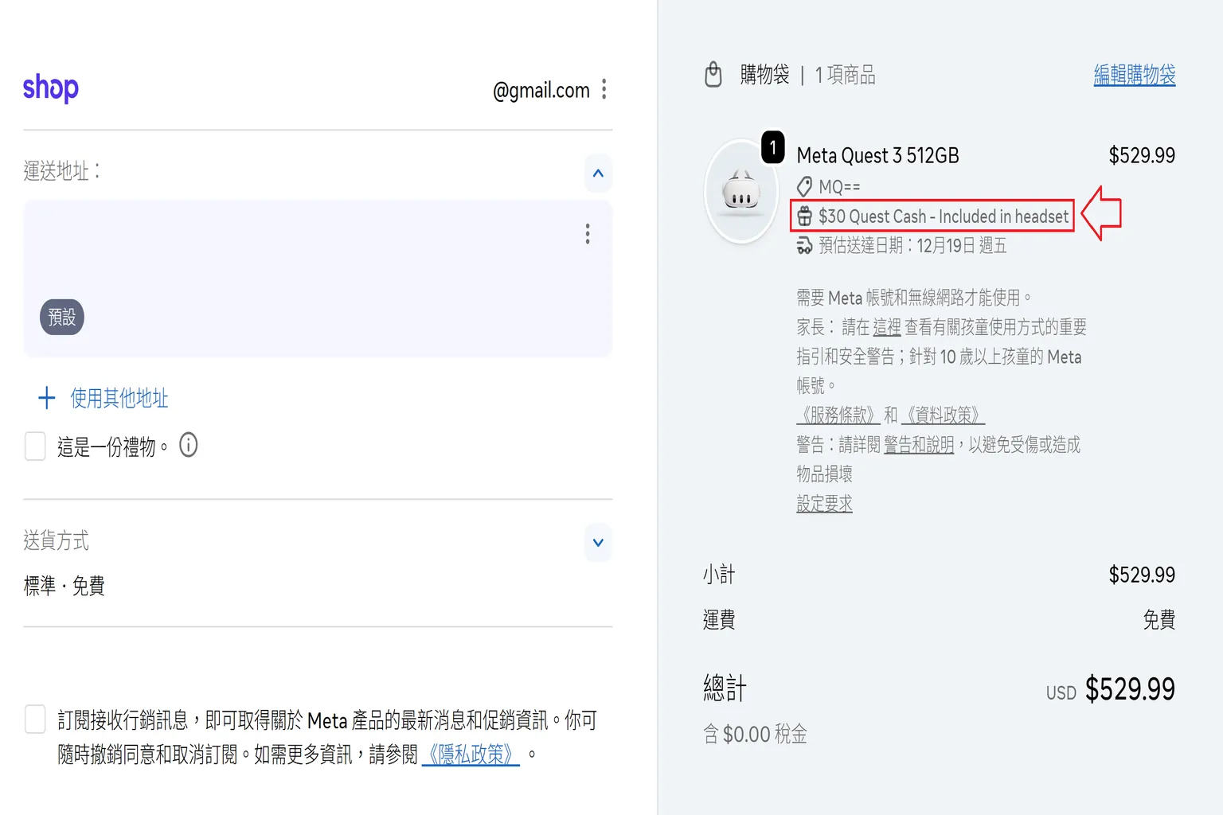The image size is (1223, 815).
Task: Click the Meta Quest 3 product thumbnail
Action: point(741,191)
